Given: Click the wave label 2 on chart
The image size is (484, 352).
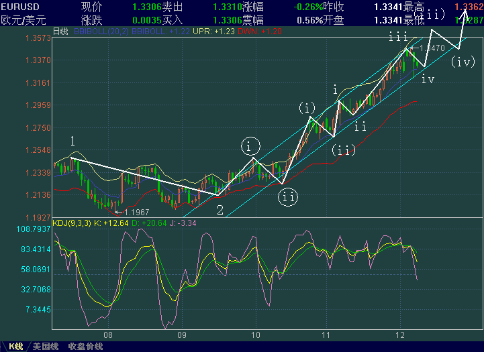Looking at the screenshot, I should pos(220,210).
